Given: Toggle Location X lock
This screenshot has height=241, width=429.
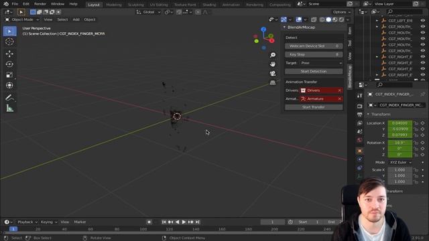Looking at the screenshot, I should 416,123.
